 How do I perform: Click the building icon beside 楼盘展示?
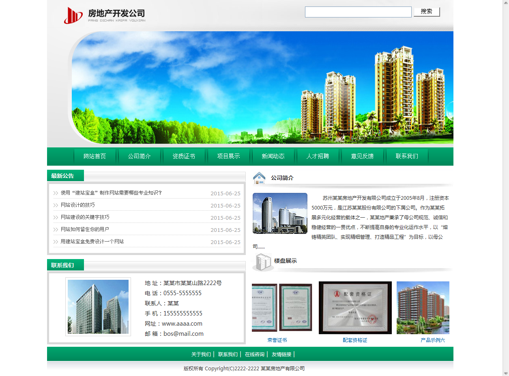(x=262, y=262)
